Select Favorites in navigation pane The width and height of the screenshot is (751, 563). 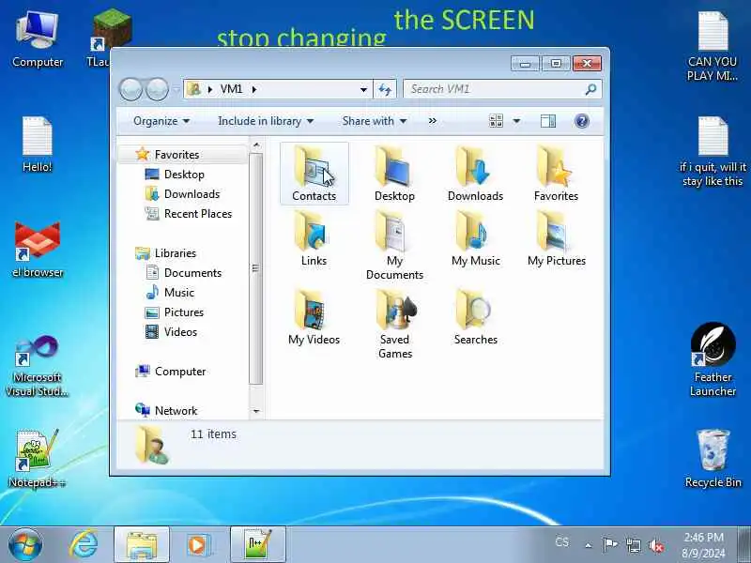(x=176, y=155)
